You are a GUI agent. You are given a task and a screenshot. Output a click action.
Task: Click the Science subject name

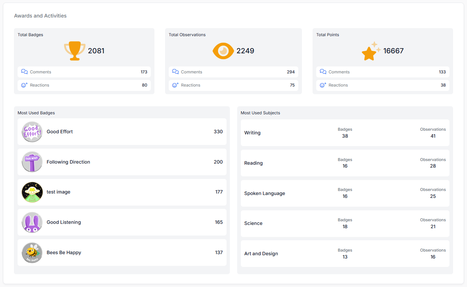pyautogui.click(x=253, y=223)
